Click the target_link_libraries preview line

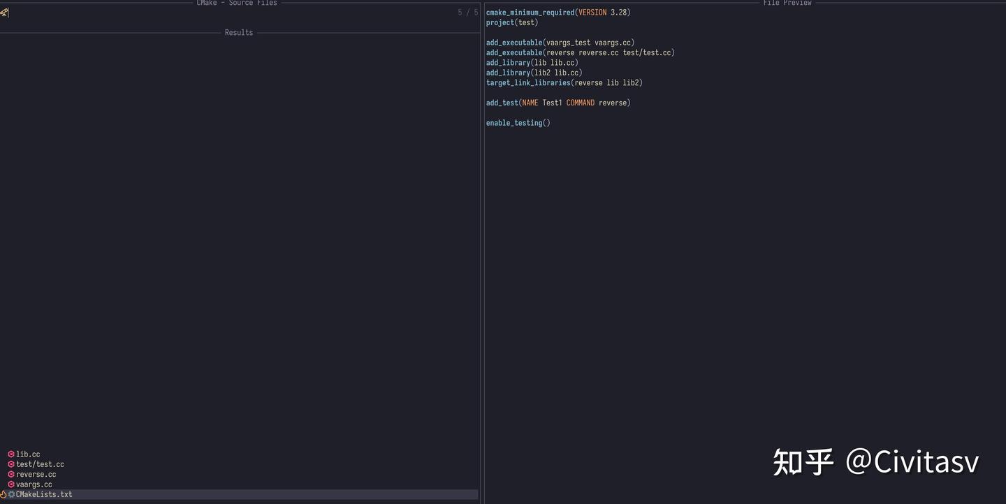pyautogui.click(x=564, y=82)
